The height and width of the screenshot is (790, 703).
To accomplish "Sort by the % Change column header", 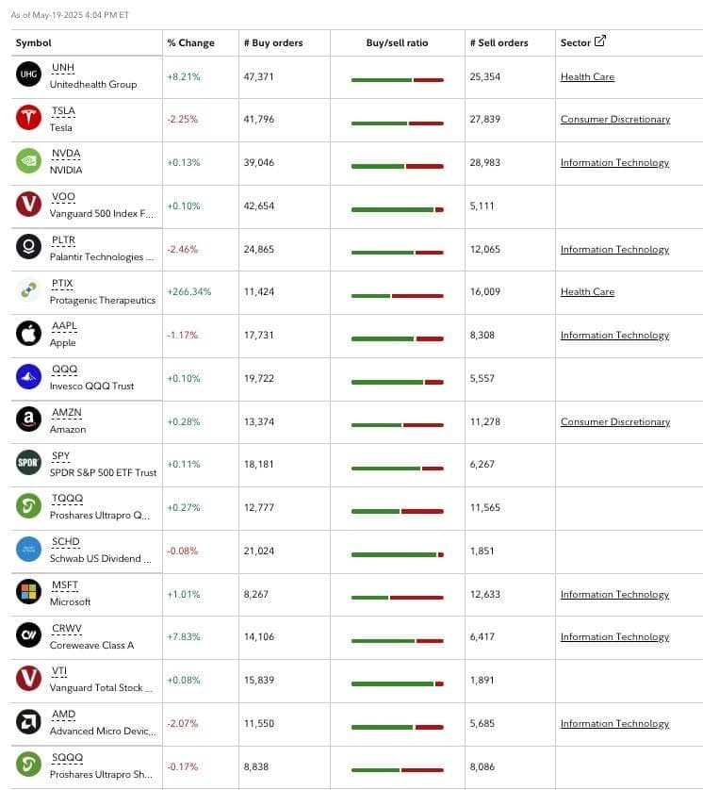I will (191, 42).
